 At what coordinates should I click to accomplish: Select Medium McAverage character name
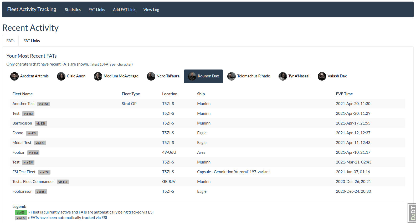click(x=121, y=76)
